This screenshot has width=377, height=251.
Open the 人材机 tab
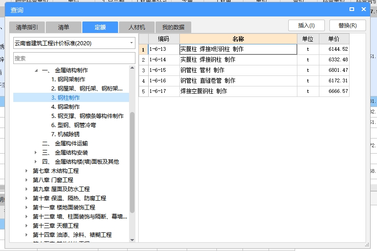click(136, 27)
